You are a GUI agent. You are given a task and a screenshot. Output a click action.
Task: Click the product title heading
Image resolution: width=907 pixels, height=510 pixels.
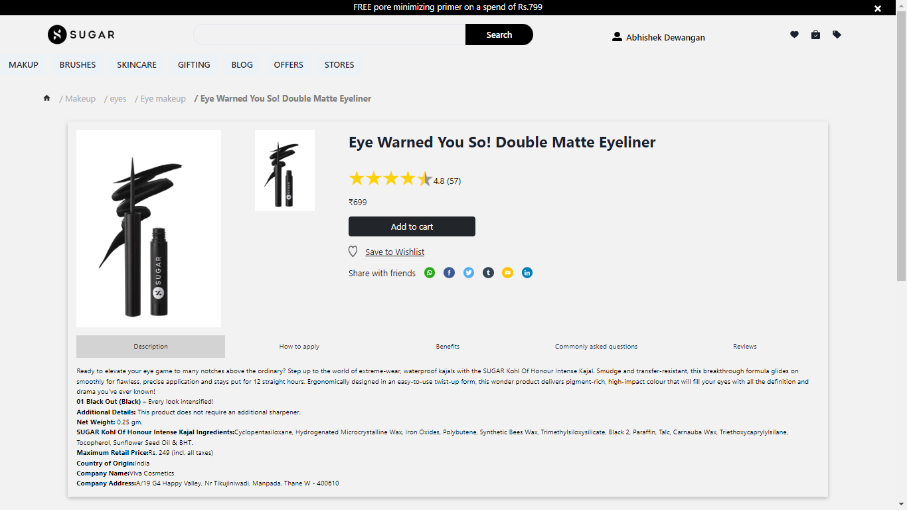point(502,142)
